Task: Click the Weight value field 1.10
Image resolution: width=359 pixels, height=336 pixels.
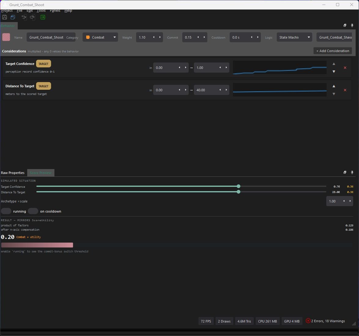Action: pos(150,37)
